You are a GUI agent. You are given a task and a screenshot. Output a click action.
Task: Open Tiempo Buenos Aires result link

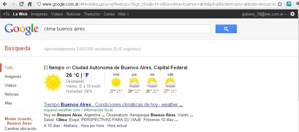click(113, 104)
